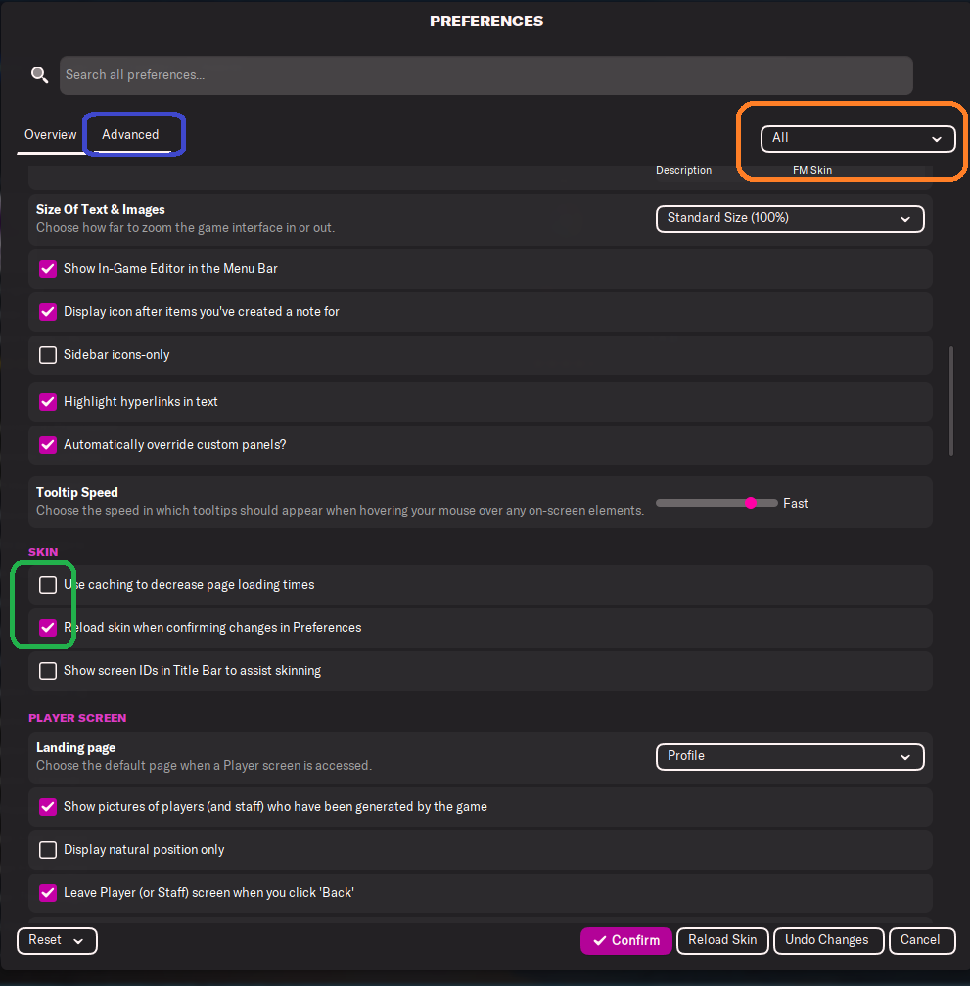The width and height of the screenshot is (970, 986).
Task: Toggle 'Sidebar icons-only' checkbox
Action: [48, 355]
